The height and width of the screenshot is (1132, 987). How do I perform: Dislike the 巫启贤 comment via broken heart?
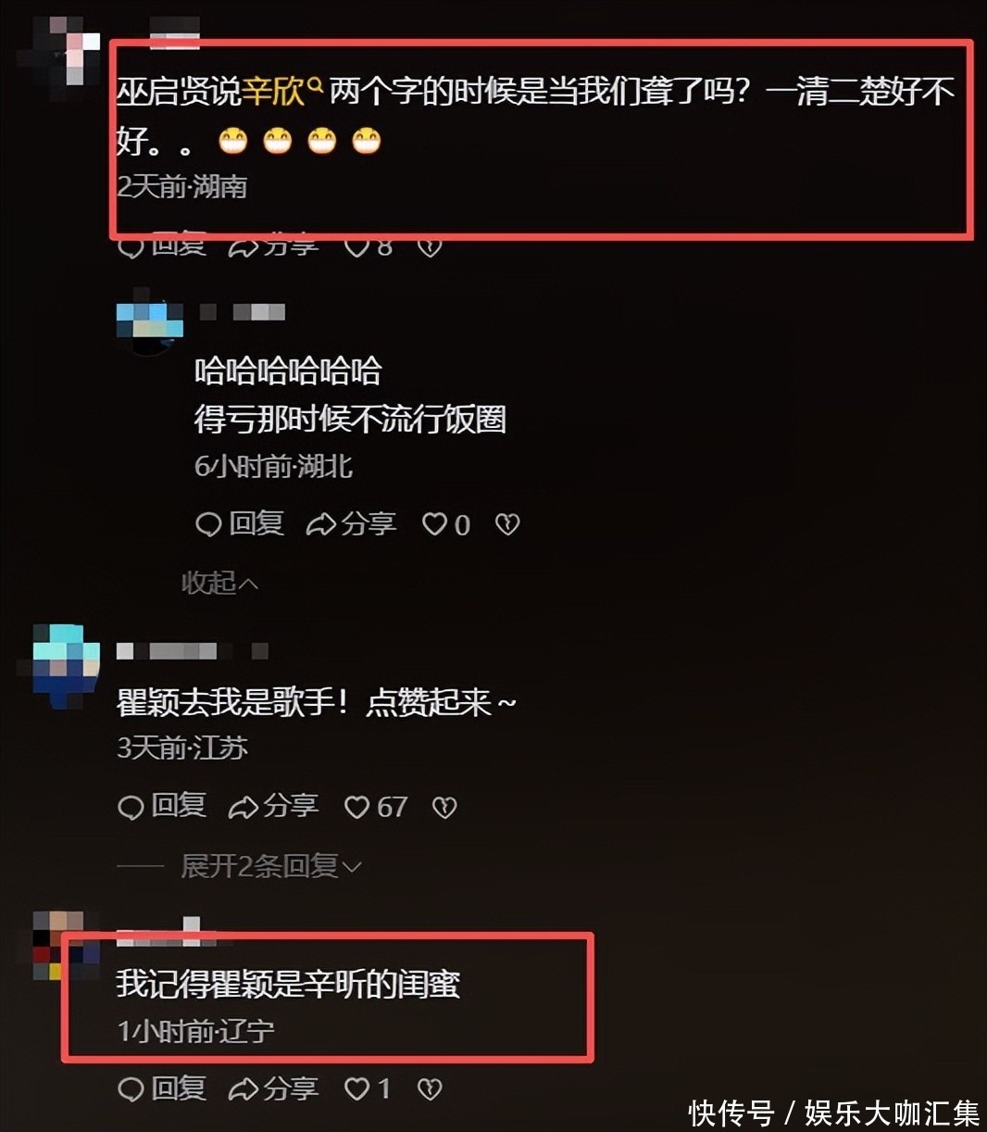tap(430, 246)
